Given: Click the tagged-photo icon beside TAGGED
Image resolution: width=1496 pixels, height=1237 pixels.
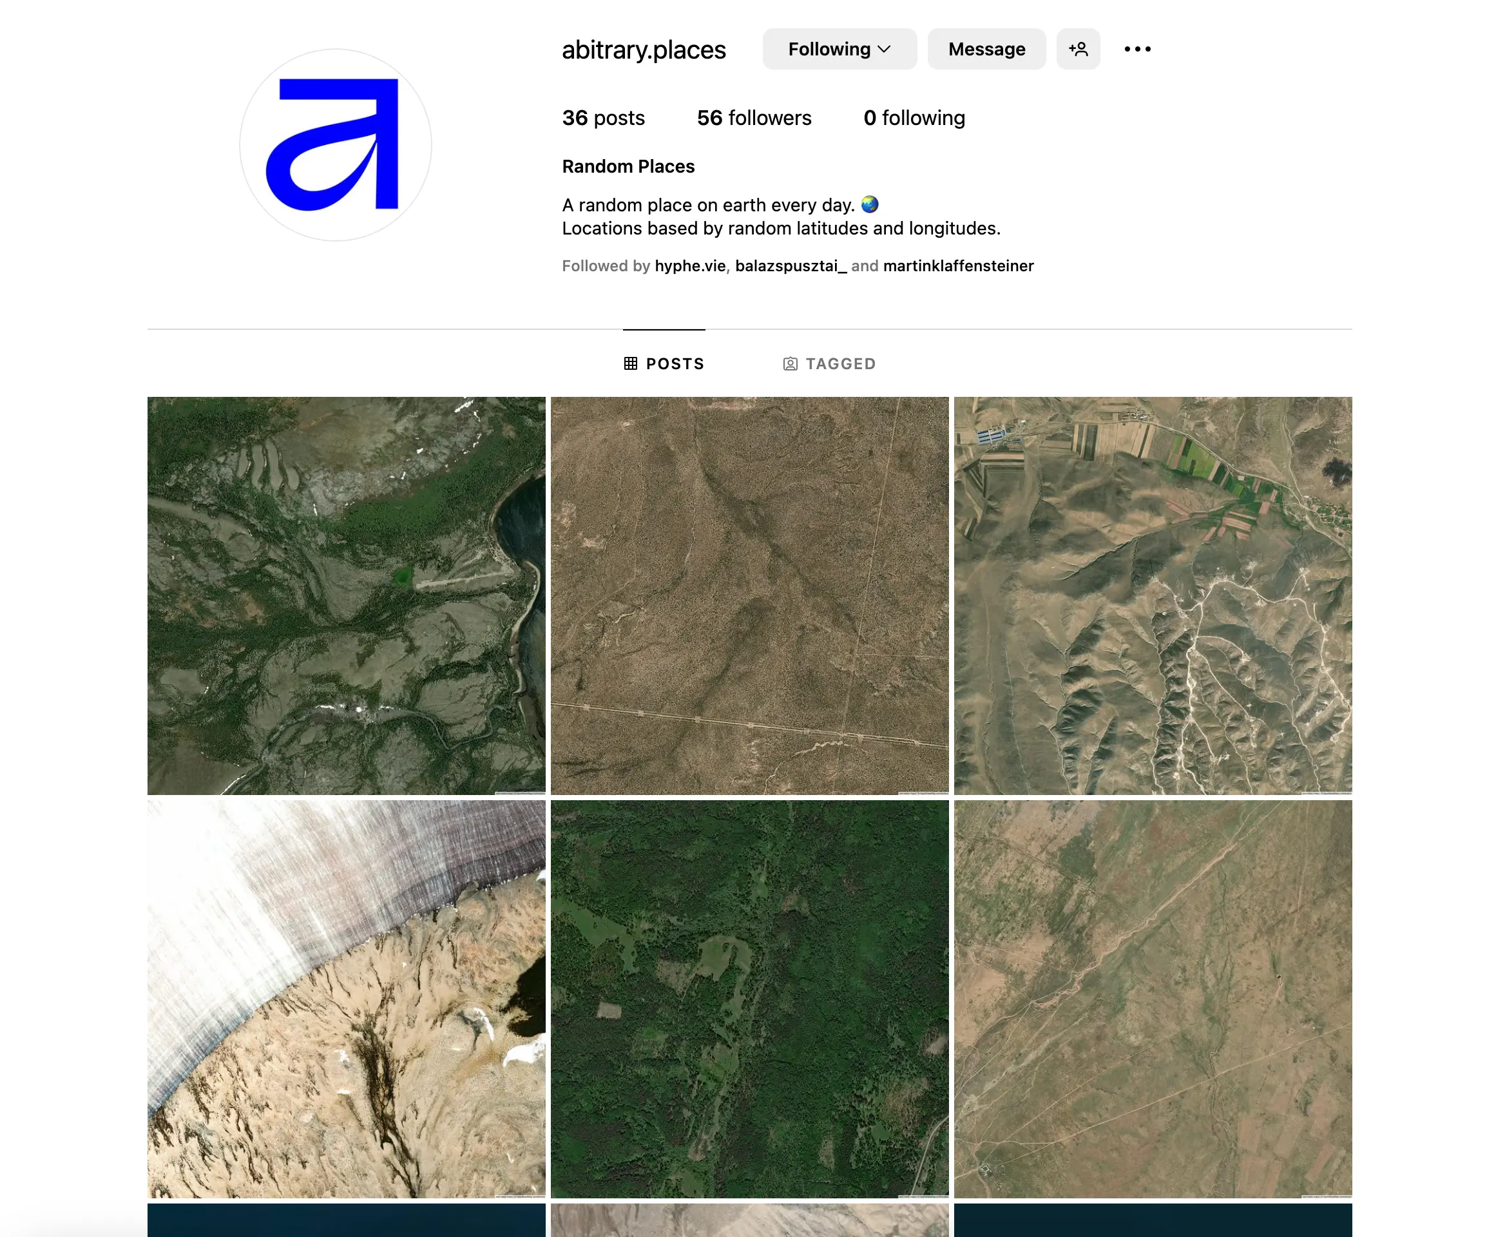Looking at the screenshot, I should click(790, 363).
